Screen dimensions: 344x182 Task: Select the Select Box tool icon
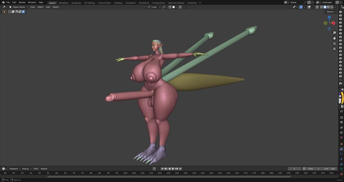click(x=4, y=12)
